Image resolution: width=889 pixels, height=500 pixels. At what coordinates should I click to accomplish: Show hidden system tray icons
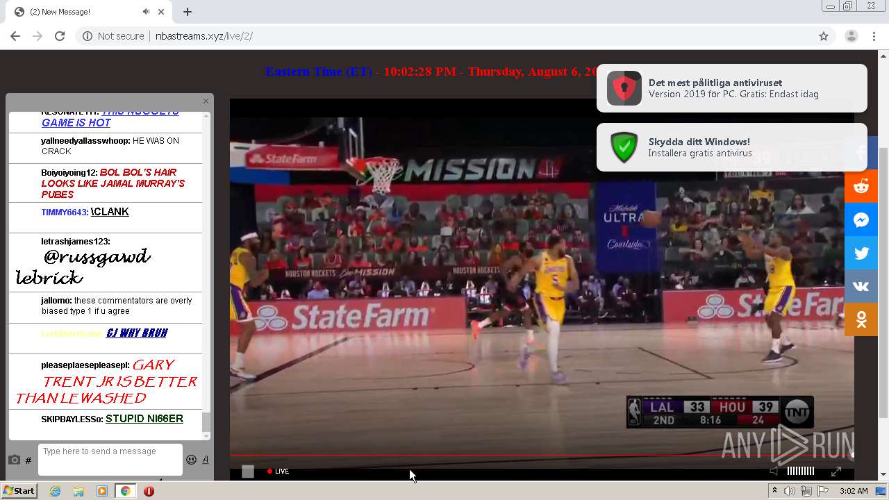pos(774,491)
